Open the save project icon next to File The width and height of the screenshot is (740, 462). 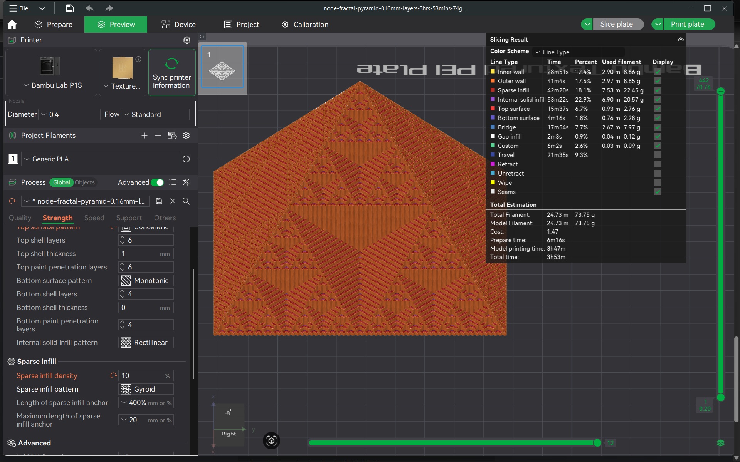tap(70, 8)
